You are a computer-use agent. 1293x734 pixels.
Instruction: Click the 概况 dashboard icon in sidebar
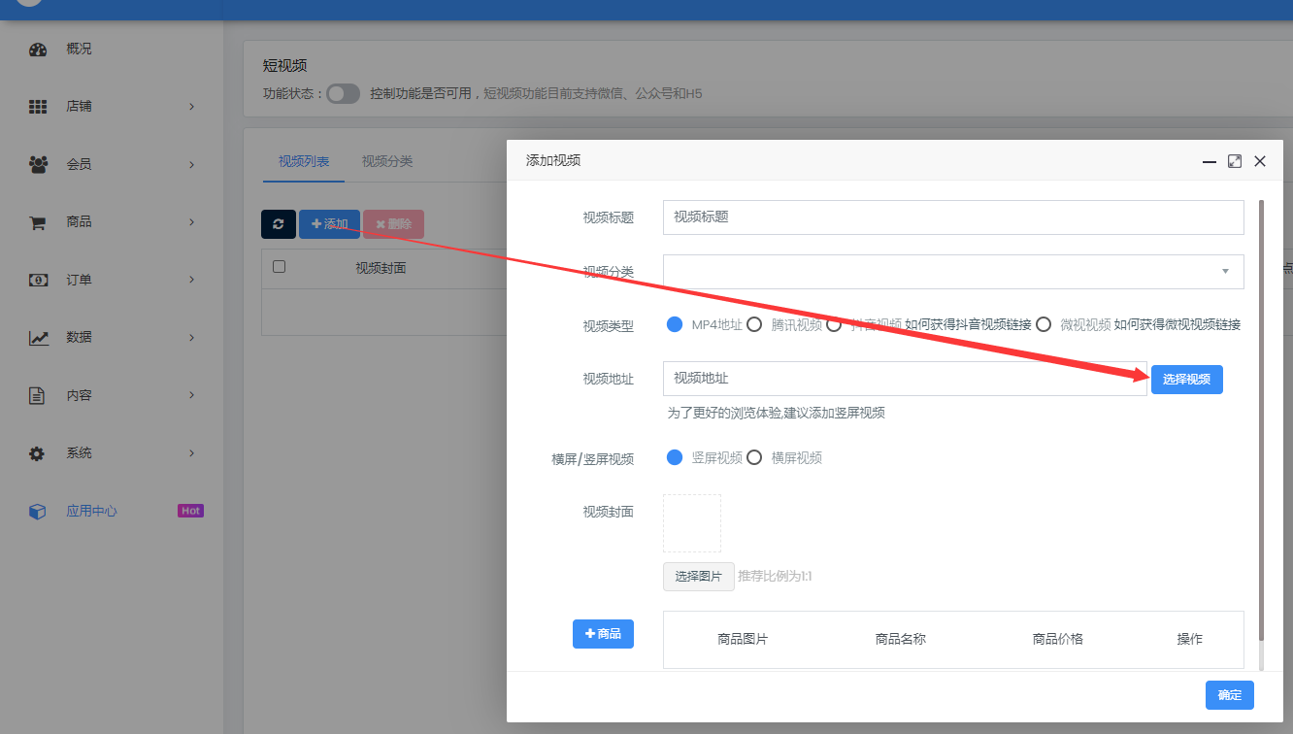(x=38, y=50)
